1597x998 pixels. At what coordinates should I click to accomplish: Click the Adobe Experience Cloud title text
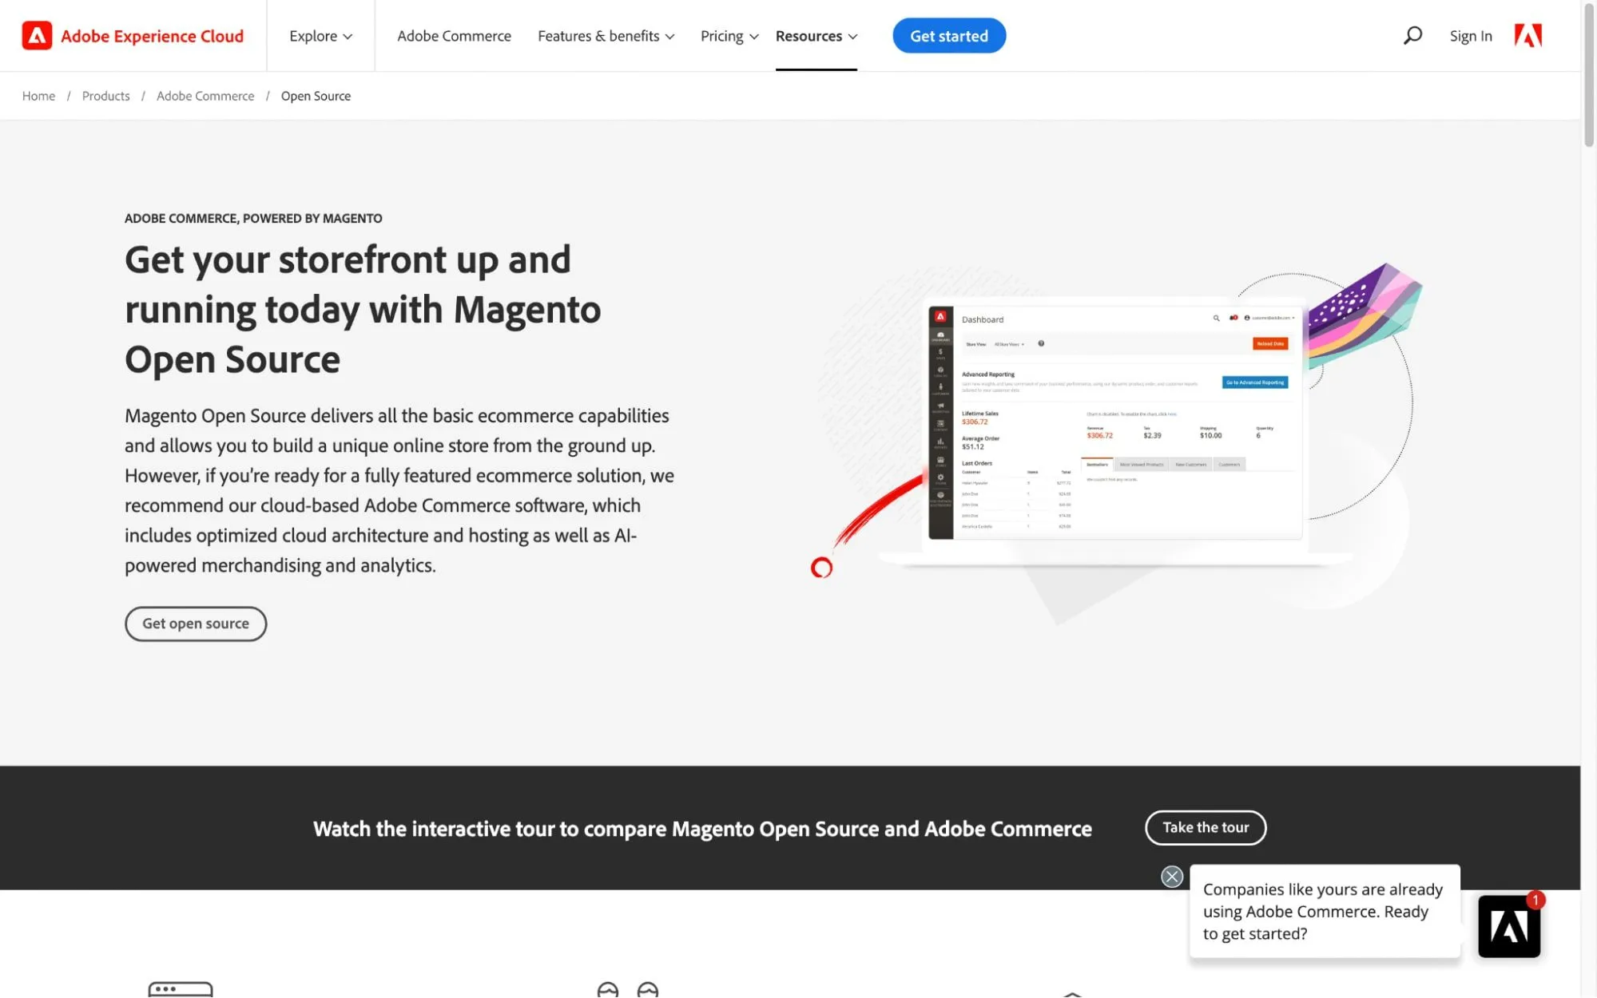tap(152, 36)
